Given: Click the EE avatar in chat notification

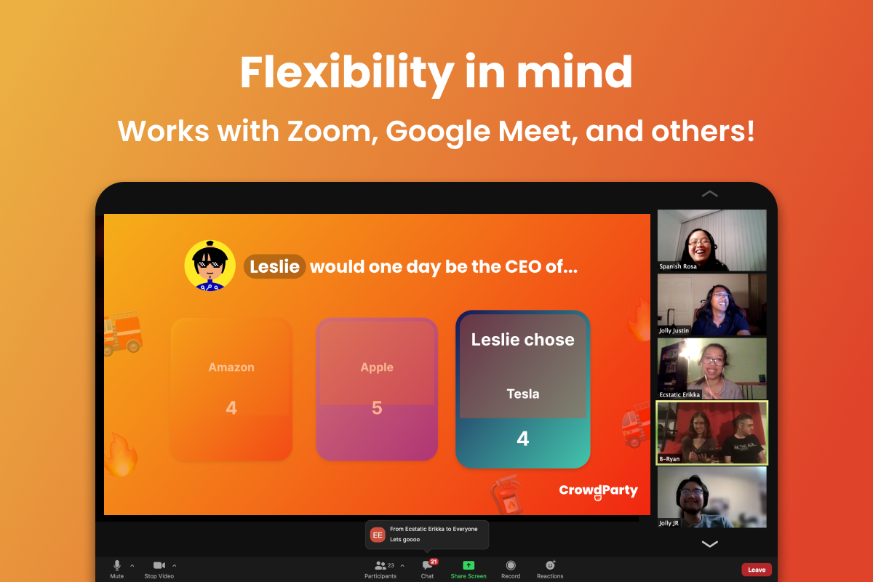Looking at the screenshot, I should coord(378,535).
